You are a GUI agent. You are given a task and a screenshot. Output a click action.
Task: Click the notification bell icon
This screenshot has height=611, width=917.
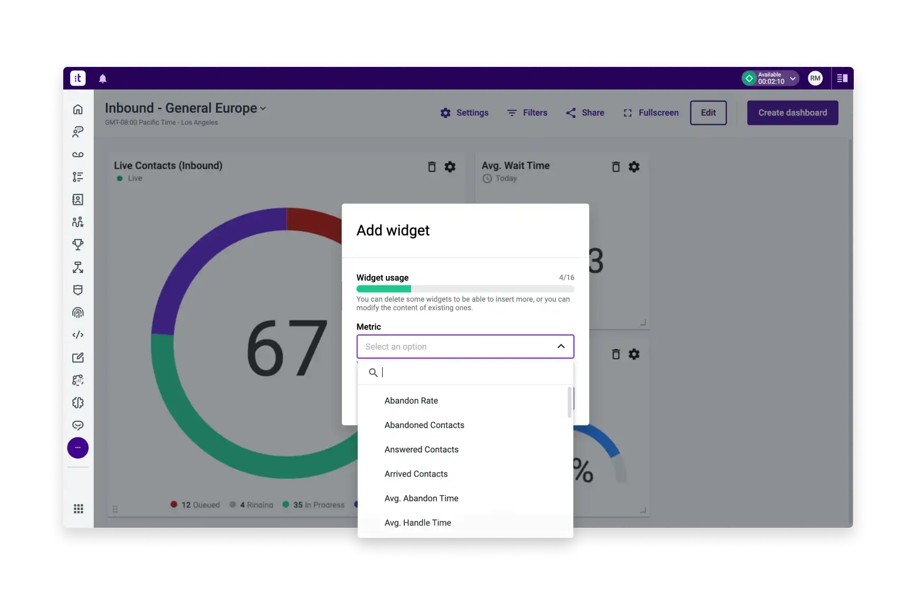pyautogui.click(x=103, y=78)
